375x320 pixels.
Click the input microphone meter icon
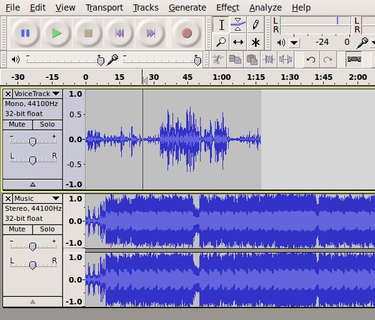point(362,43)
